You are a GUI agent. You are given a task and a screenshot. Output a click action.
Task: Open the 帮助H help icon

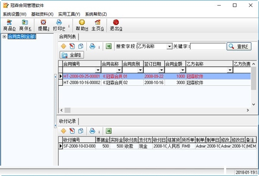pos(82,25)
